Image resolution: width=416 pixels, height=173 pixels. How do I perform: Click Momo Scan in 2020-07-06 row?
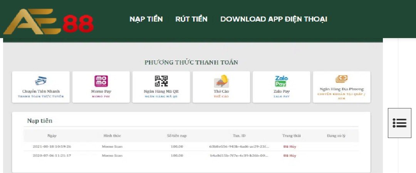pos(112,156)
